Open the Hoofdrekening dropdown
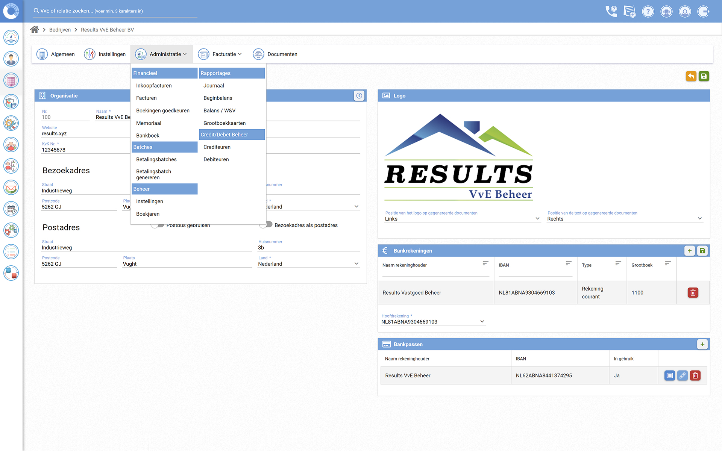Image resolution: width=722 pixels, height=451 pixels. tap(482, 321)
